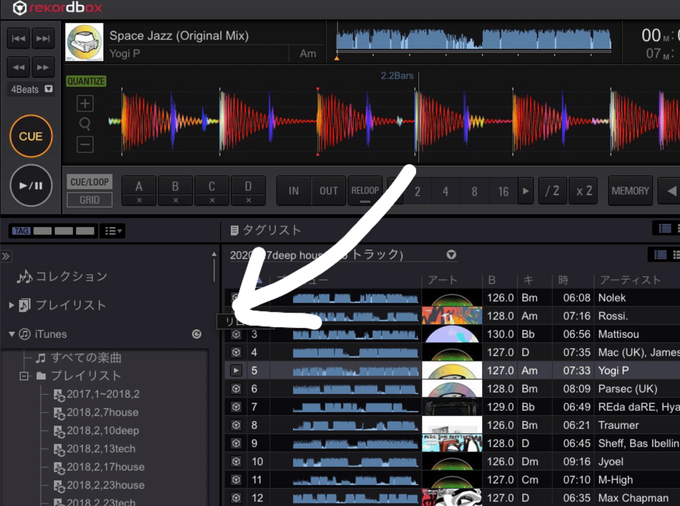Toggle RELOOP
Image resolution: width=680 pixels, height=506 pixels.
(365, 191)
